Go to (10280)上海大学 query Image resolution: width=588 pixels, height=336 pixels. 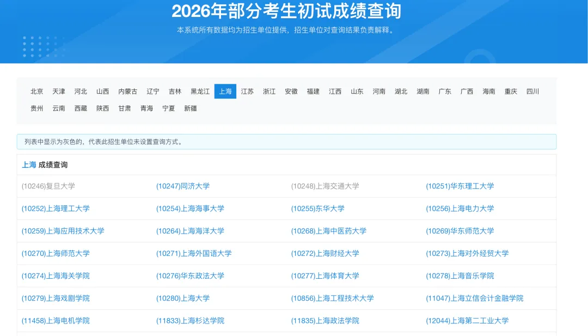[183, 298]
